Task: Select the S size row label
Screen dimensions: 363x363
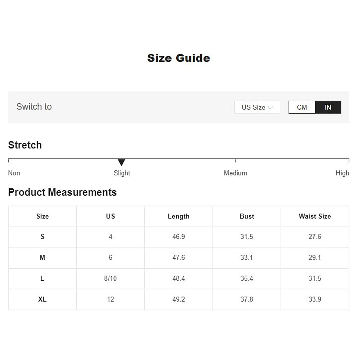Action: point(42,237)
